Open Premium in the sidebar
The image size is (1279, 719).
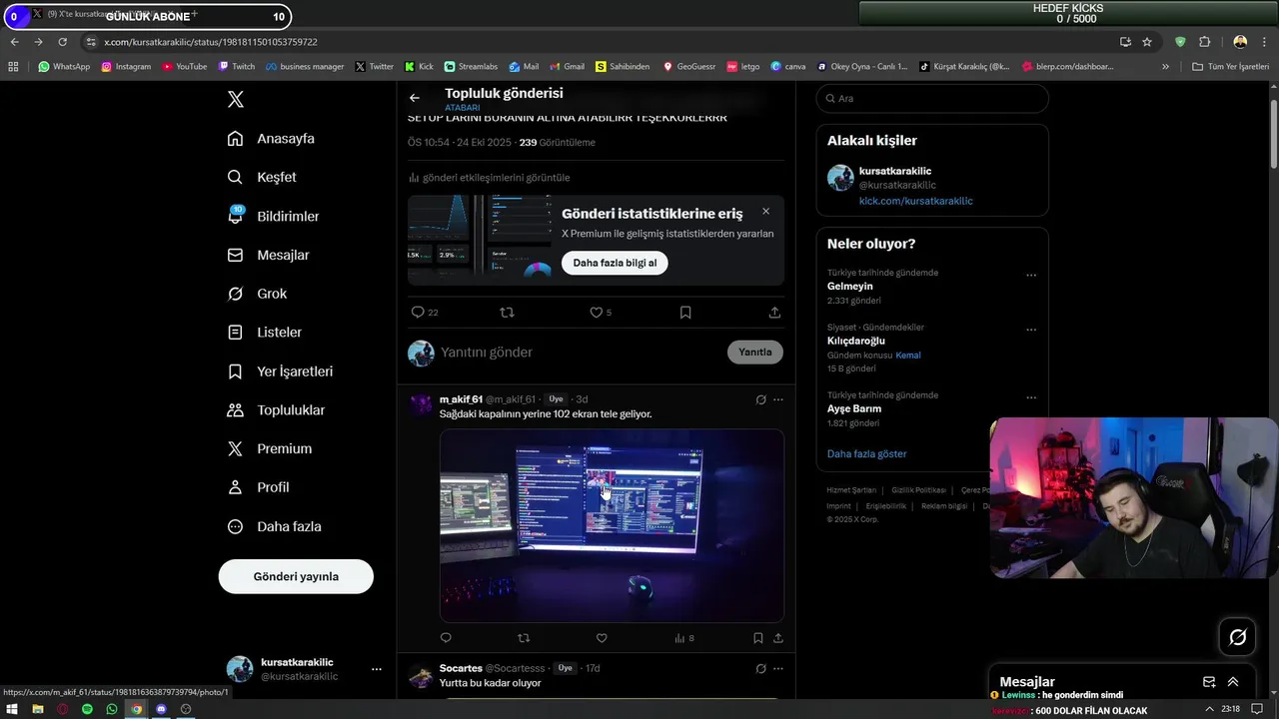coord(269,449)
